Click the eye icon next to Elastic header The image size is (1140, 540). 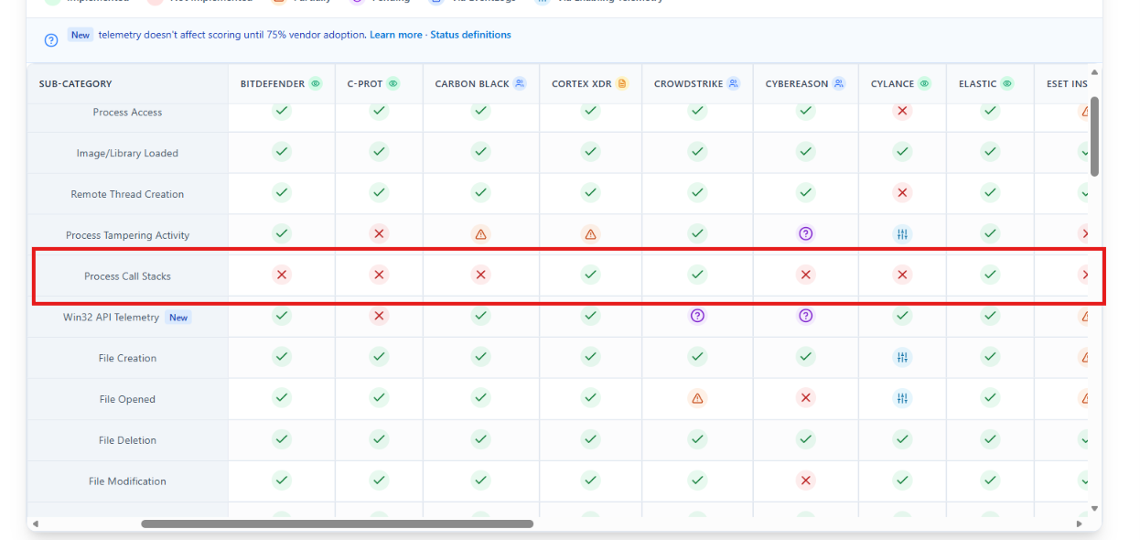pyautogui.click(x=1007, y=83)
